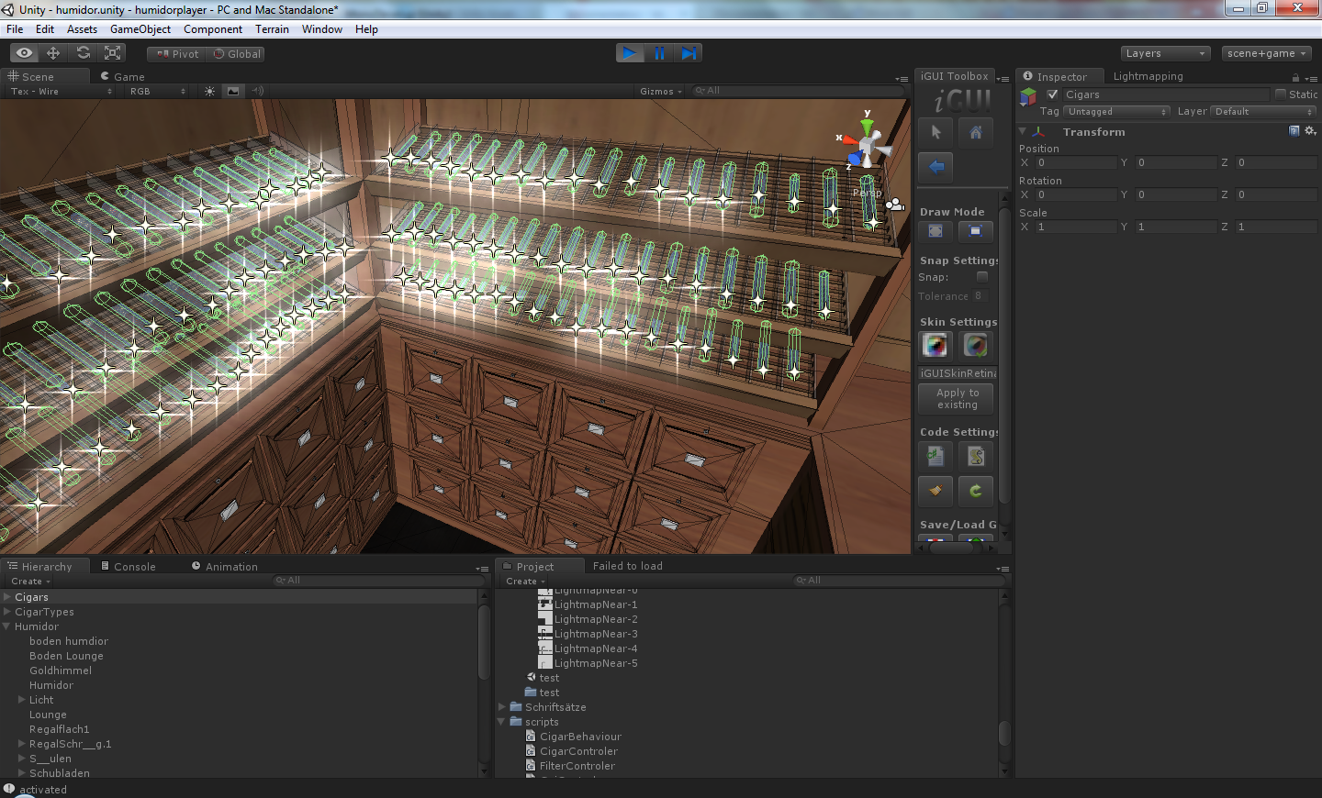This screenshot has width=1322, height=798.
Task: Click Scale Y input field
Action: (1176, 227)
